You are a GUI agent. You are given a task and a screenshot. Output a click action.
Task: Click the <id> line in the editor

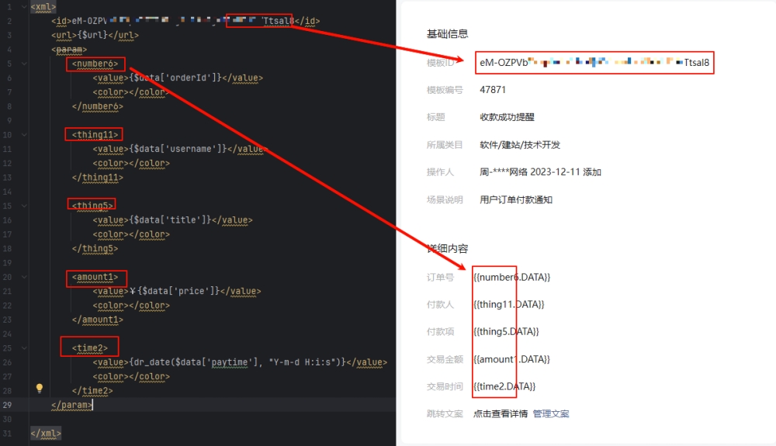coord(185,21)
